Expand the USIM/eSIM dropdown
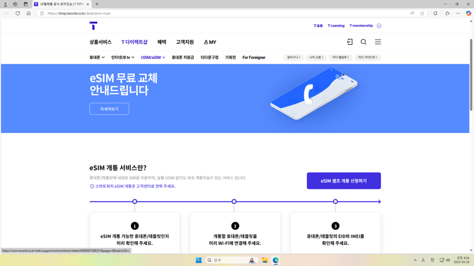Screen dimensions: 474x266 click(153, 57)
